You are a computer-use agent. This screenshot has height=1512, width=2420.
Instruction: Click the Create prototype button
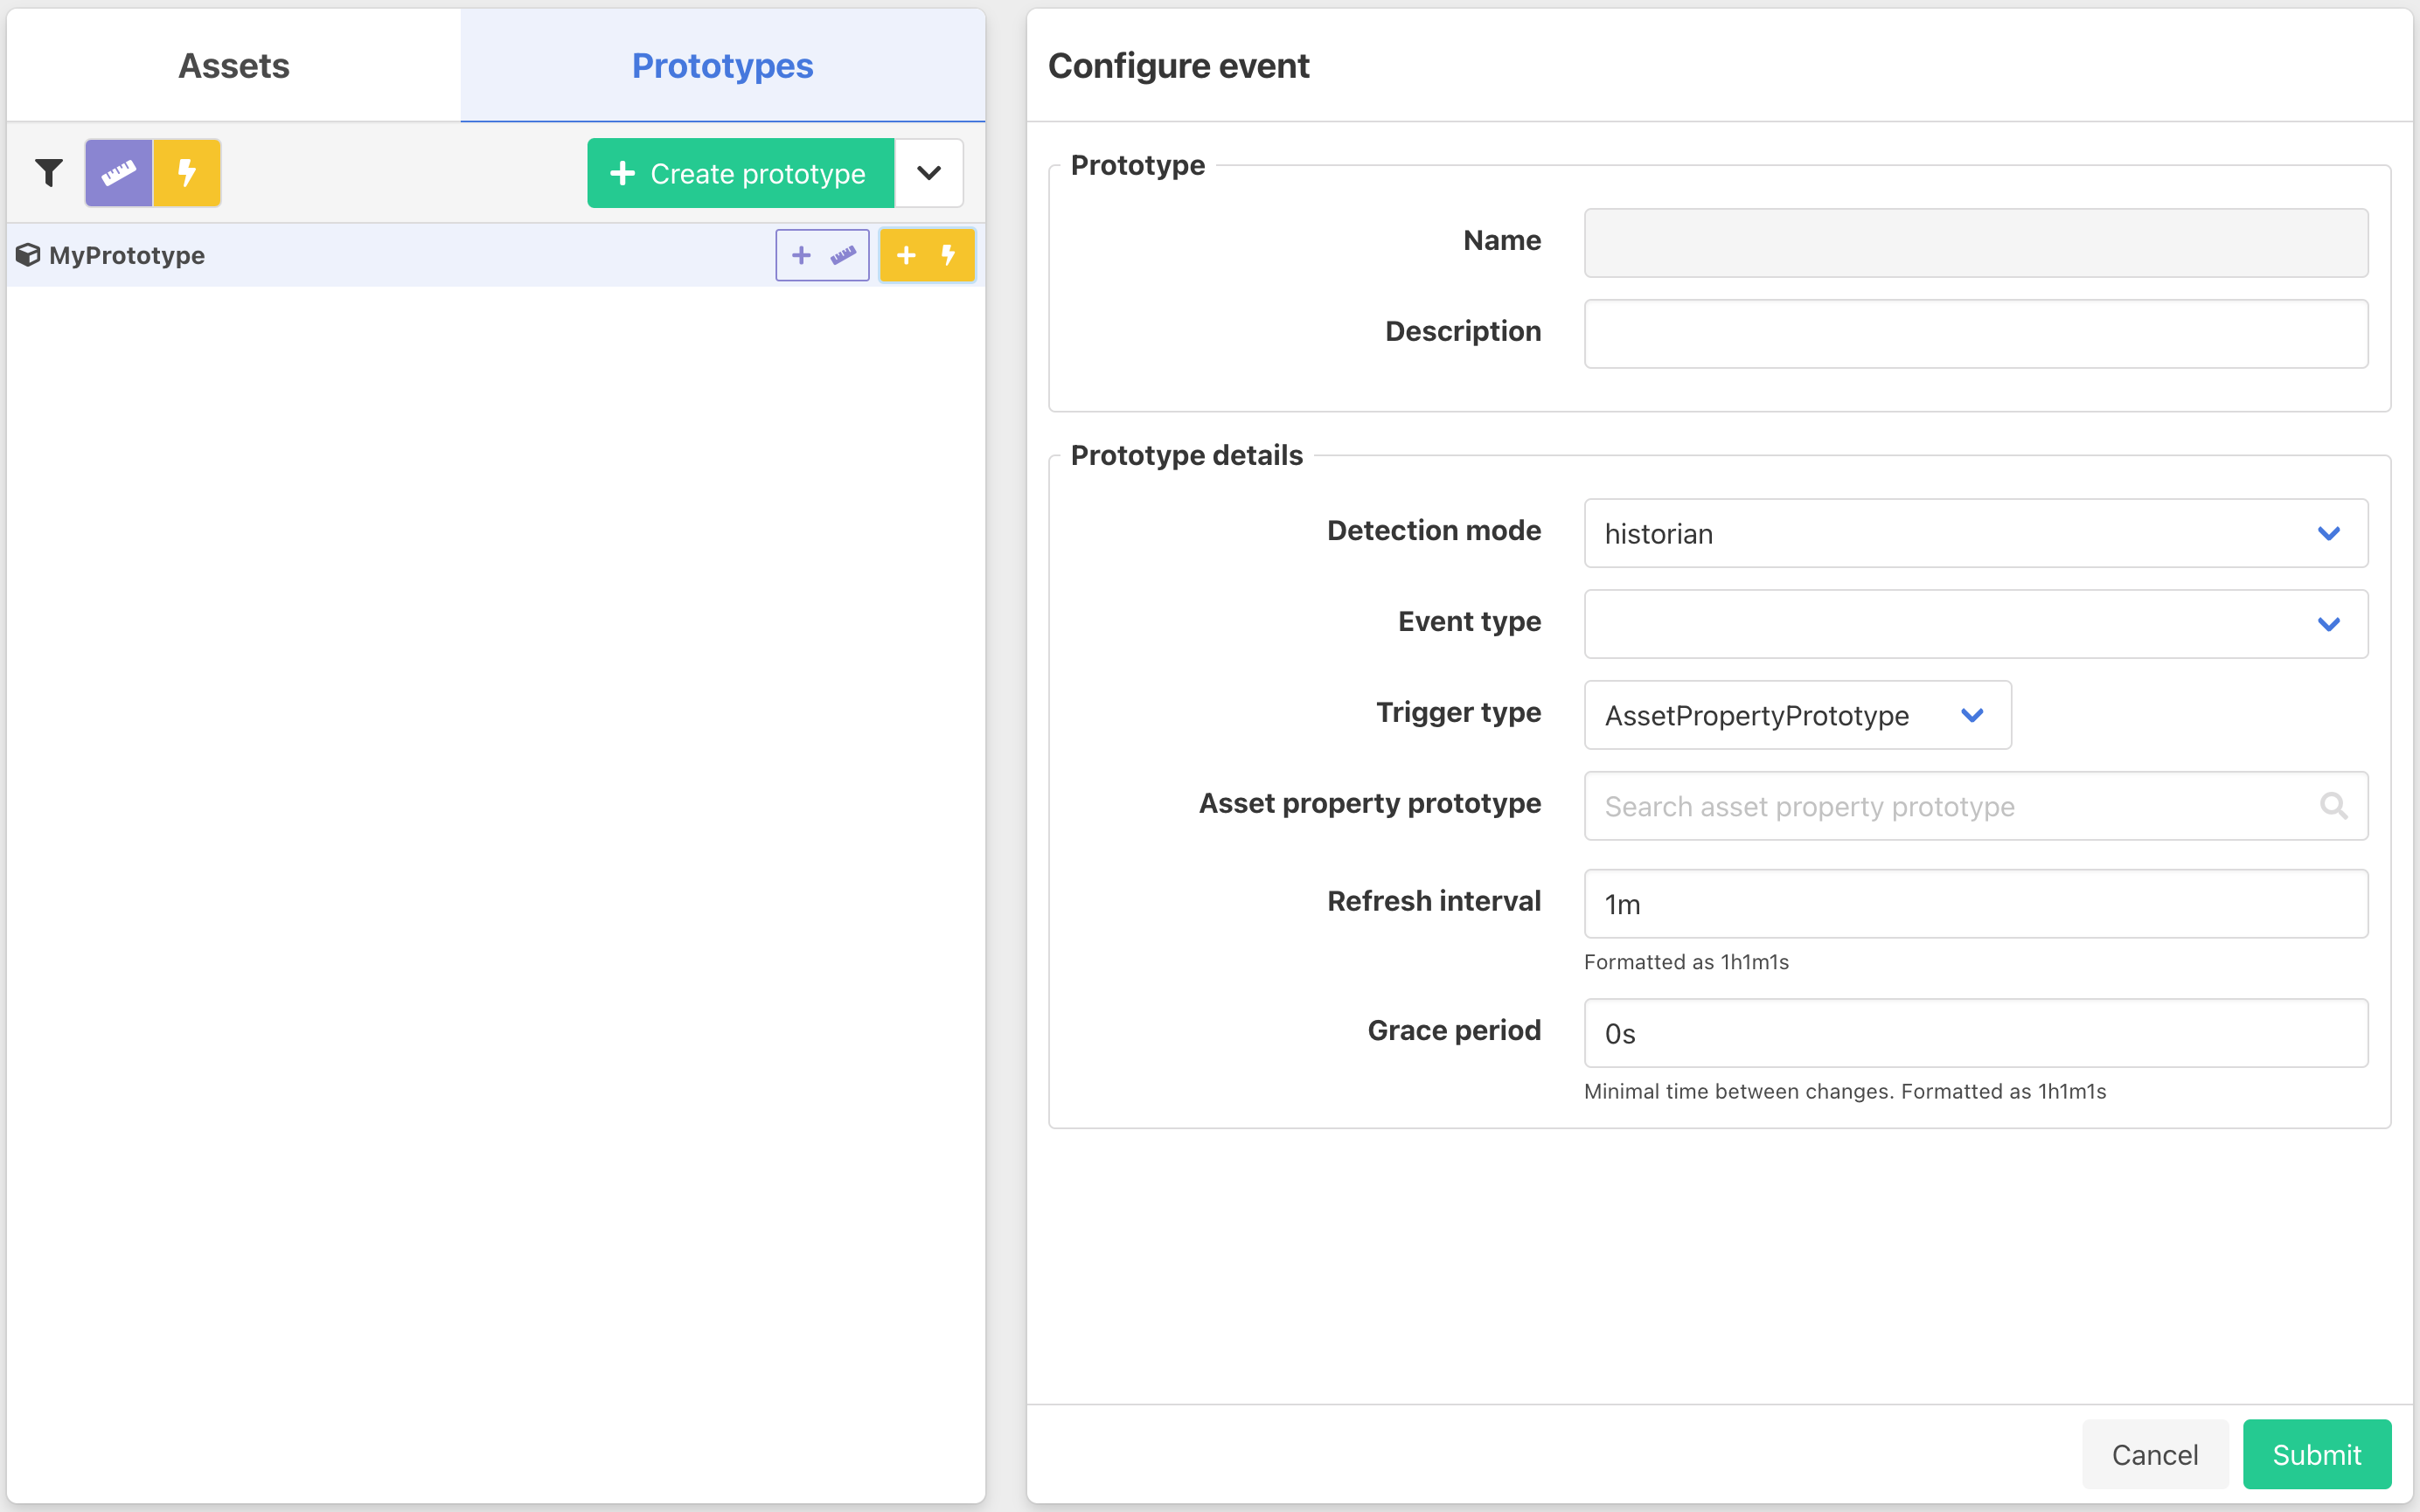click(x=740, y=173)
